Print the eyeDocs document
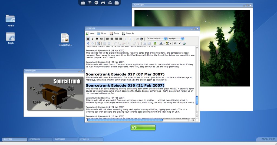Image resolution: width=277 pixels, height=145 pixels. click(x=184, y=43)
